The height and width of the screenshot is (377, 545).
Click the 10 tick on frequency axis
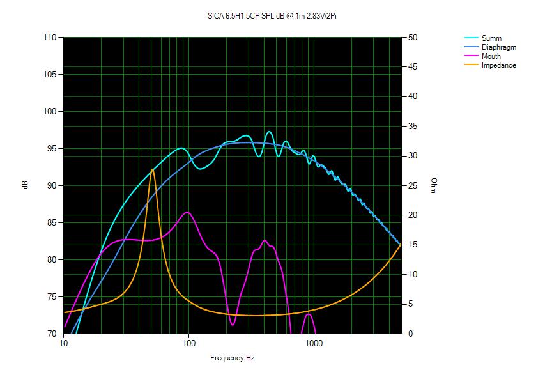[x=63, y=343]
